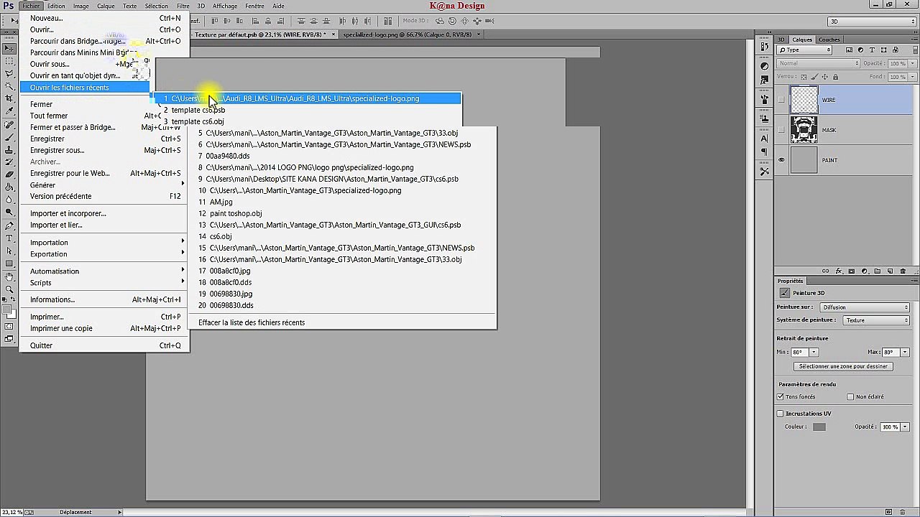Select the Rectangular Marquee tool
This screenshot has width=920, height=517.
coord(9,62)
